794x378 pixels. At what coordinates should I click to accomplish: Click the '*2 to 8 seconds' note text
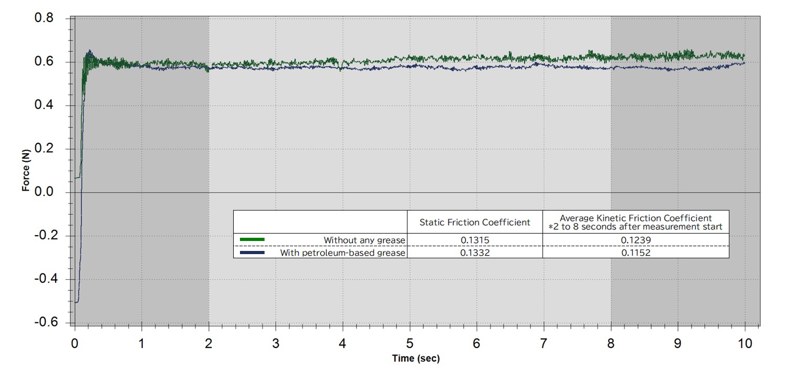[635, 227]
